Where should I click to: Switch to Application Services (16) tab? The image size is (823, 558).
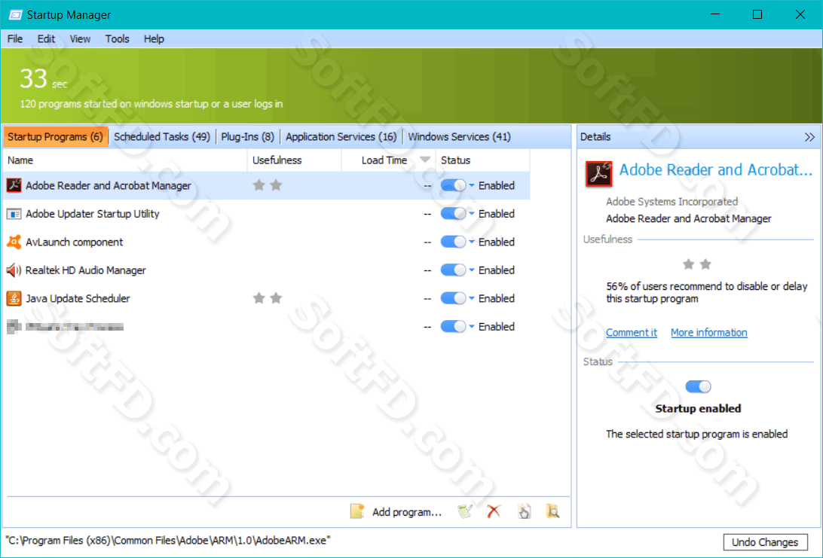341,137
